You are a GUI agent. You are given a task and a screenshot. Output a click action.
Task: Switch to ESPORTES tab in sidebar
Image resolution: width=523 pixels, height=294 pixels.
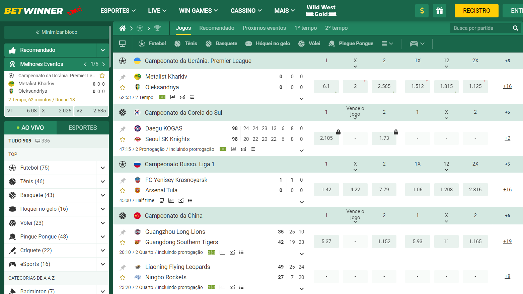[x=83, y=128]
